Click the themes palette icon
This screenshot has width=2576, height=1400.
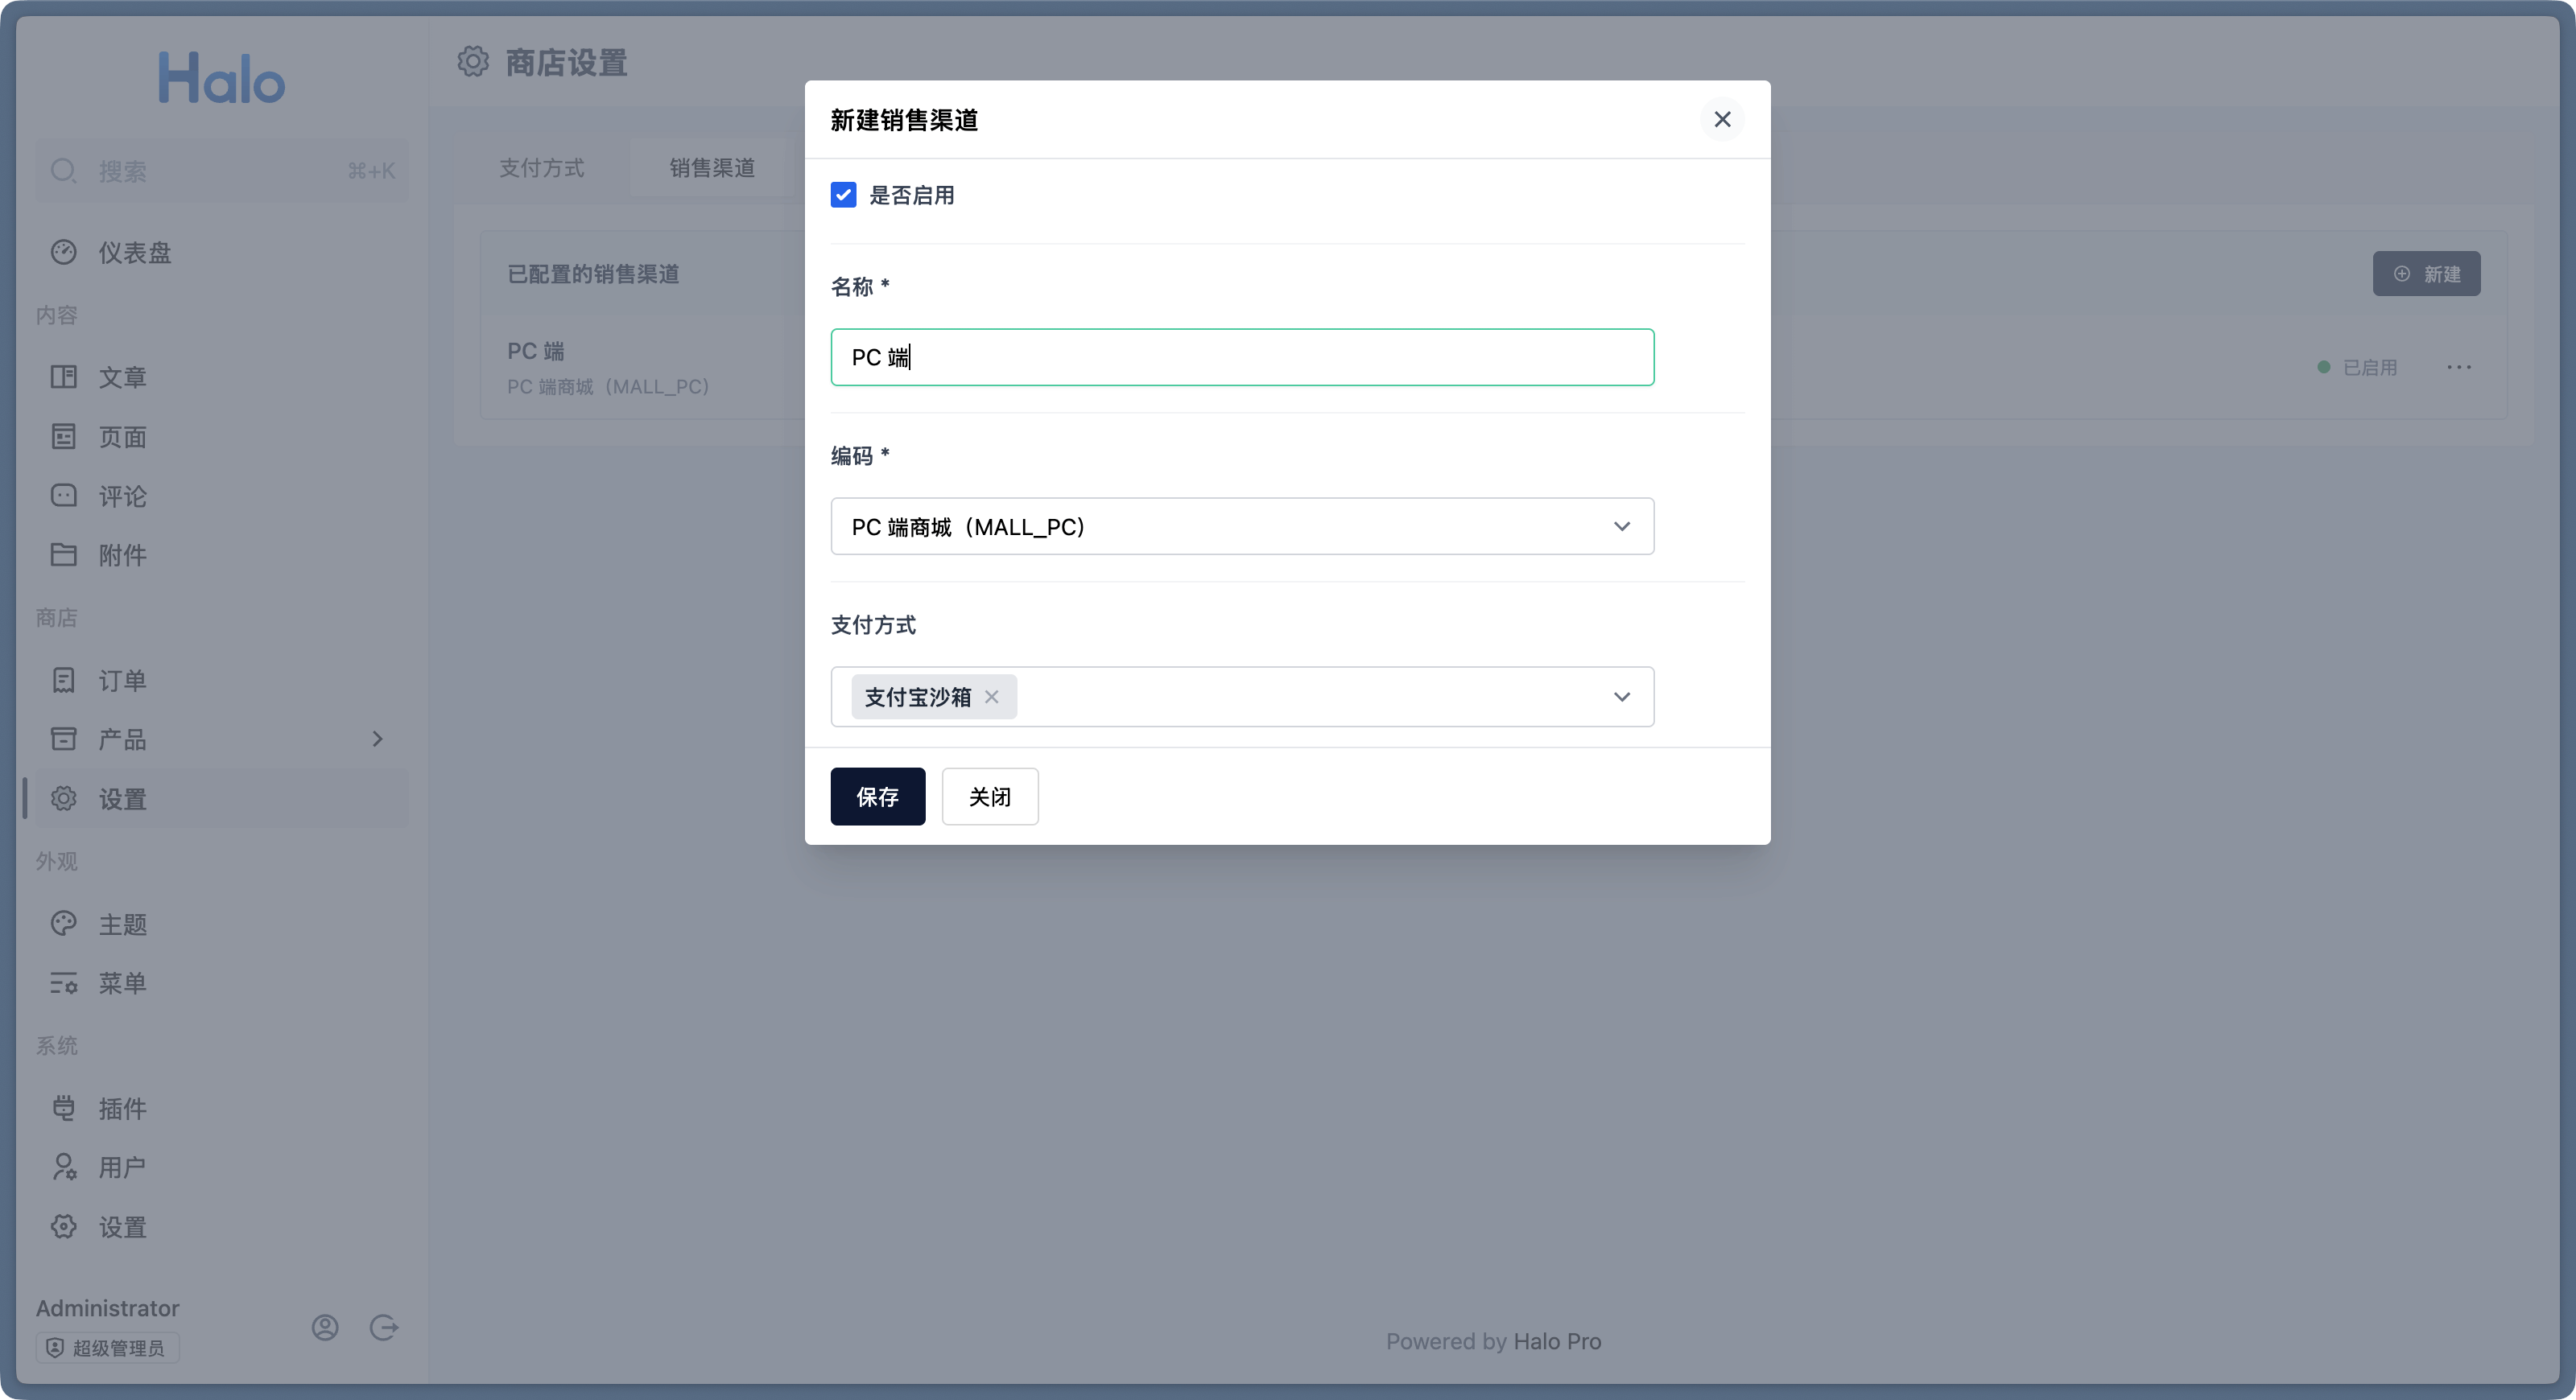pyautogui.click(x=64, y=924)
